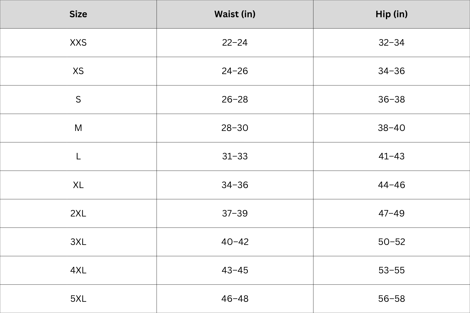Click waist value 28–30
Image resolution: width=470 pixels, height=313 pixels.
(235, 128)
